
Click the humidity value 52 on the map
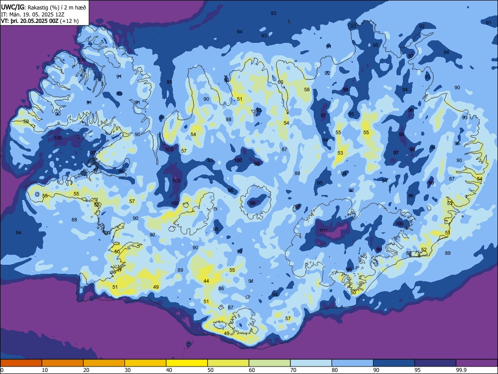[x=424, y=249]
